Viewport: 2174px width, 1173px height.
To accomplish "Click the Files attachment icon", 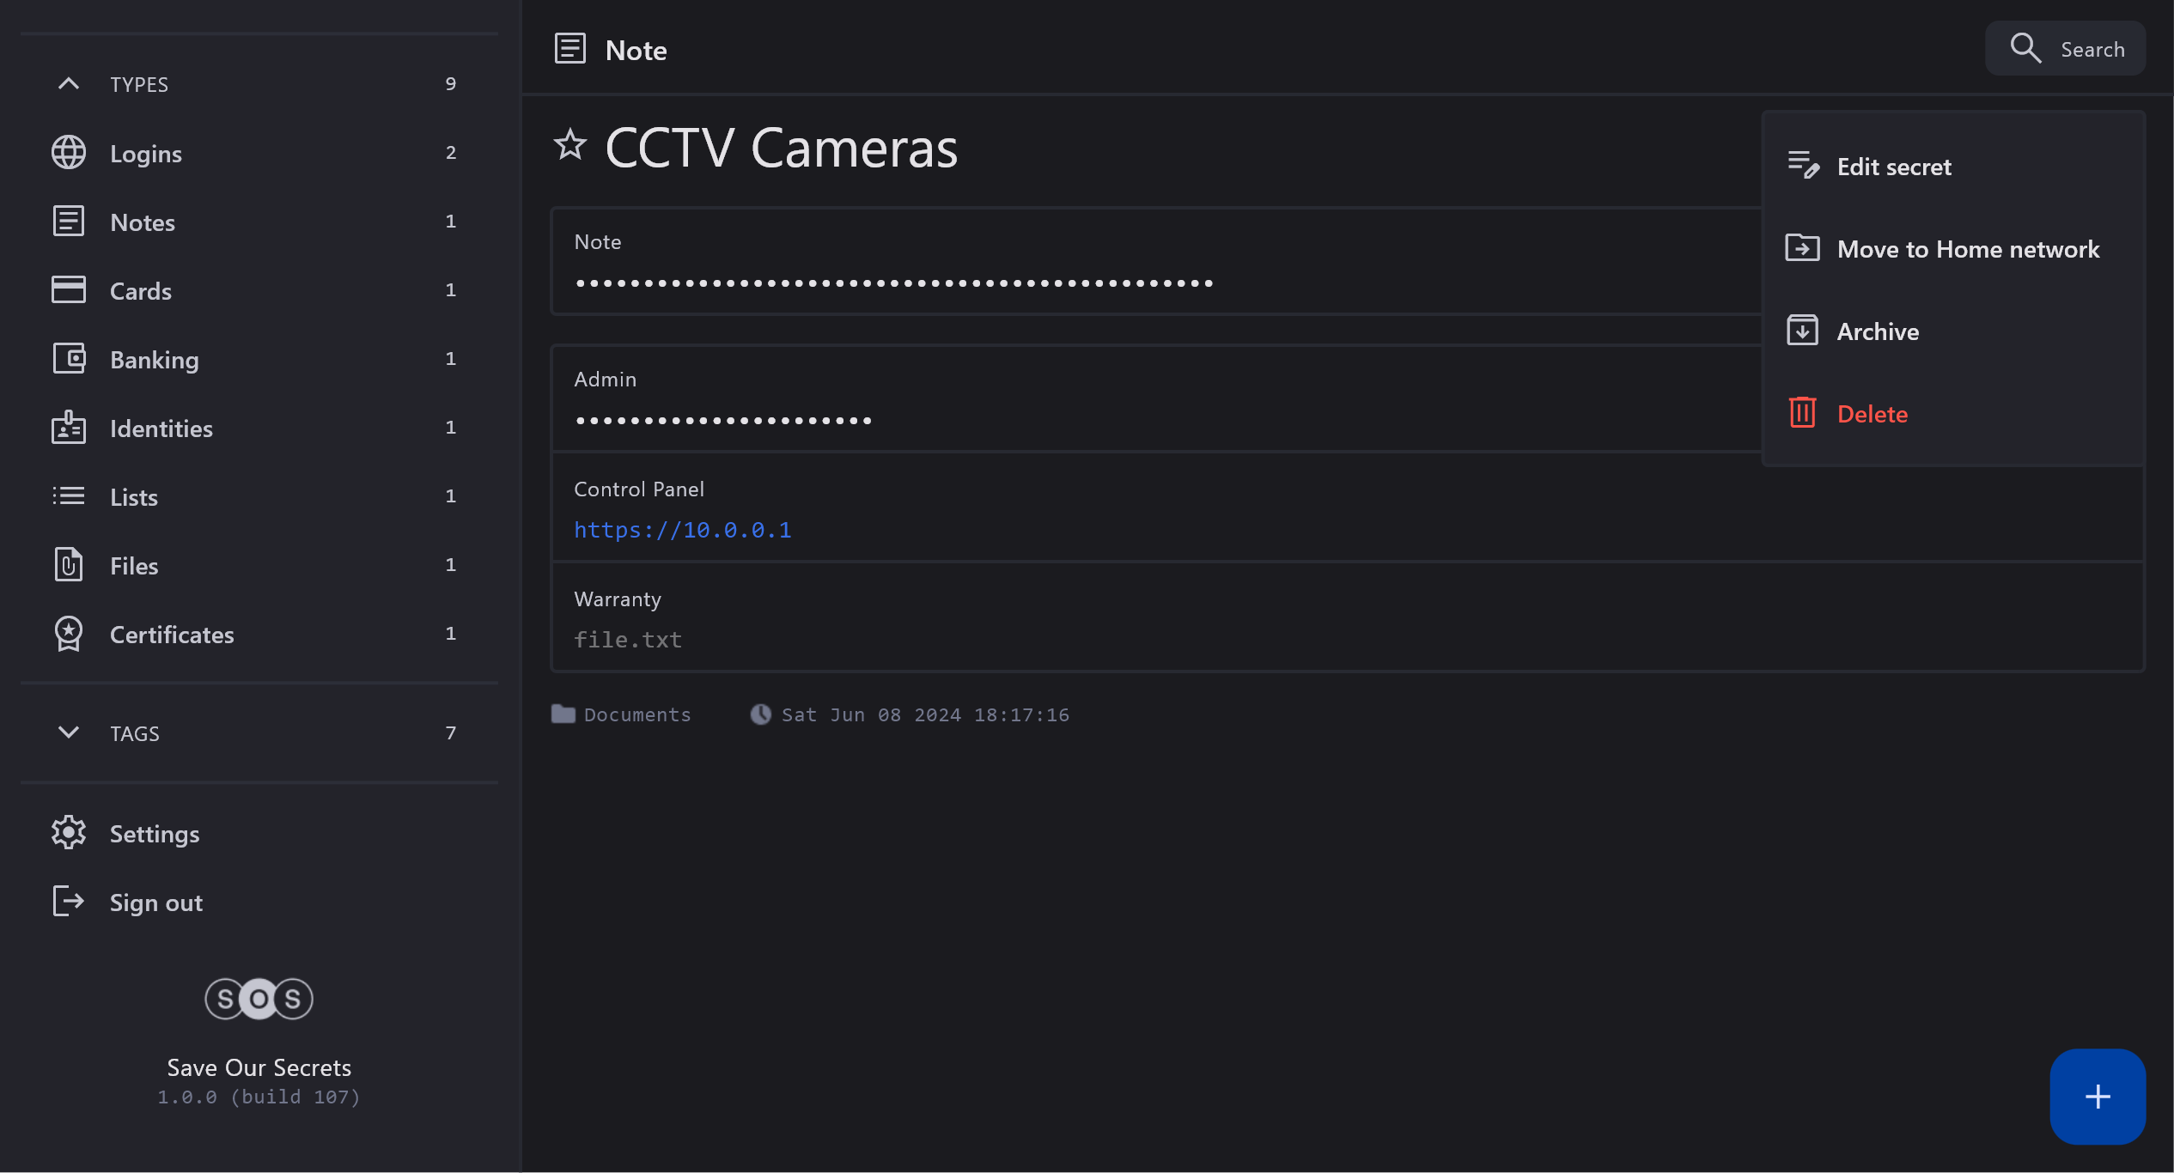I will click(69, 565).
